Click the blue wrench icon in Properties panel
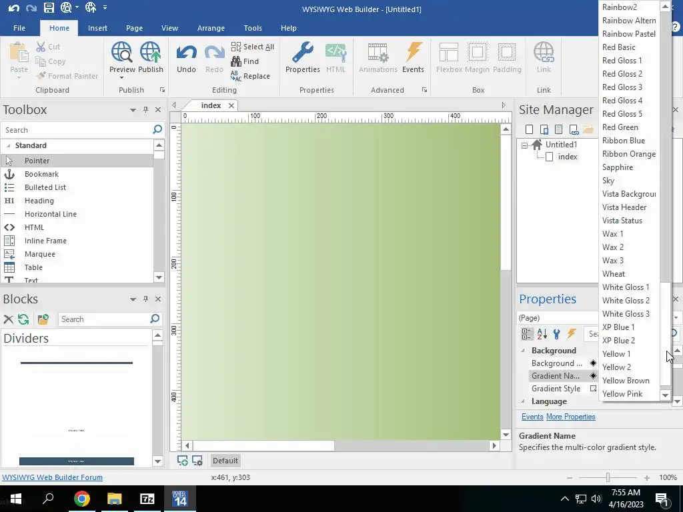The image size is (683, 512). click(x=556, y=334)
